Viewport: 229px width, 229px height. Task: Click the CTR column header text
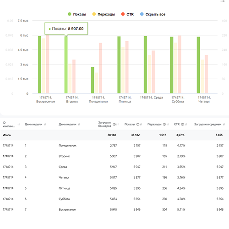tap(177, 125)
